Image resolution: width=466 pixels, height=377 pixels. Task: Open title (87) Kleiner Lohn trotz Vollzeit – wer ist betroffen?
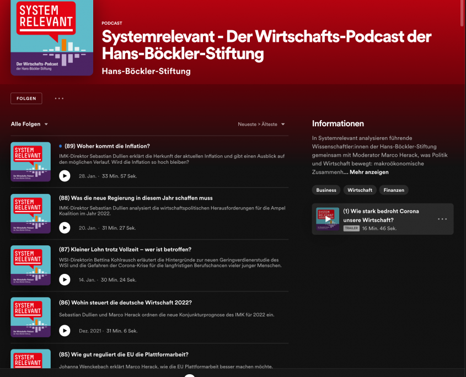[125, 250]
